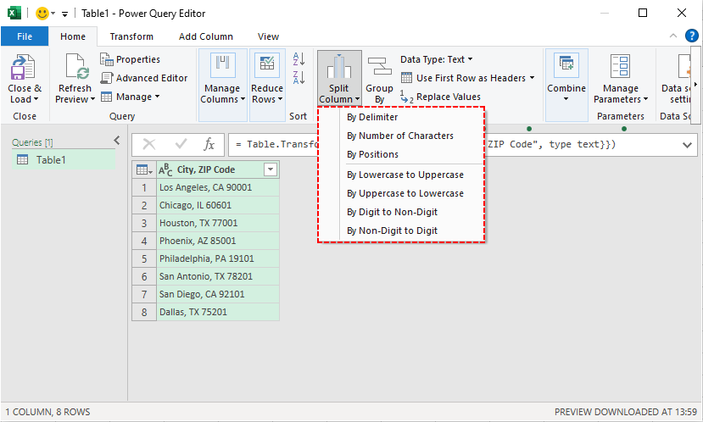
Task: Click the smiley feedback icon
Action: (x=42, y=13)
